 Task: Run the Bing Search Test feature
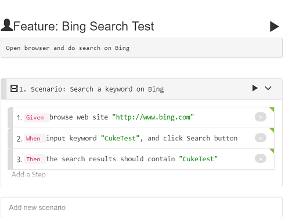(274, 27)
